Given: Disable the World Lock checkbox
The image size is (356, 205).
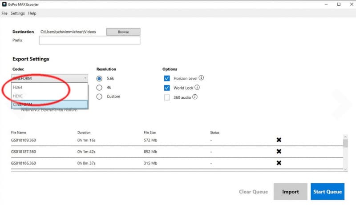Looking at the screenshot, I should pos(166,88).
